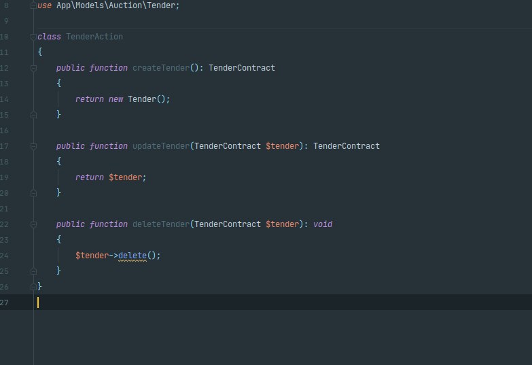Collapse the deleteTender function fold marker
532x365 pixels.
pos(33,224)
